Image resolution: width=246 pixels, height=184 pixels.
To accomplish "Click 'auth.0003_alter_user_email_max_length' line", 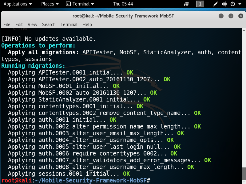I will tap(96, 133).
